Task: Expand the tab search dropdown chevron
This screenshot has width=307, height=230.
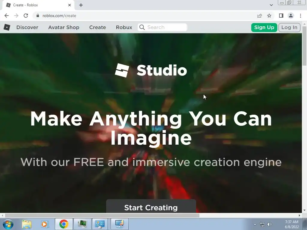Action: [x=271, y=5]
